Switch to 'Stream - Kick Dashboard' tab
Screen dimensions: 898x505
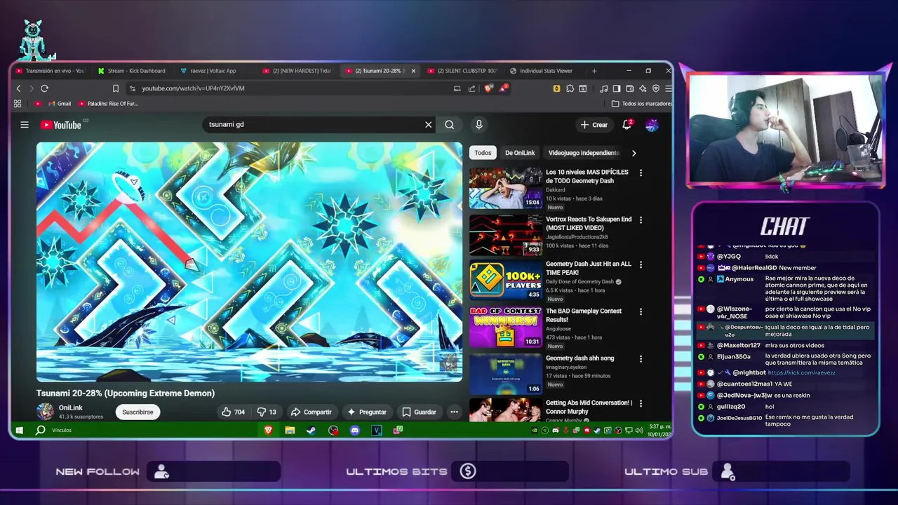pos(132,71)
